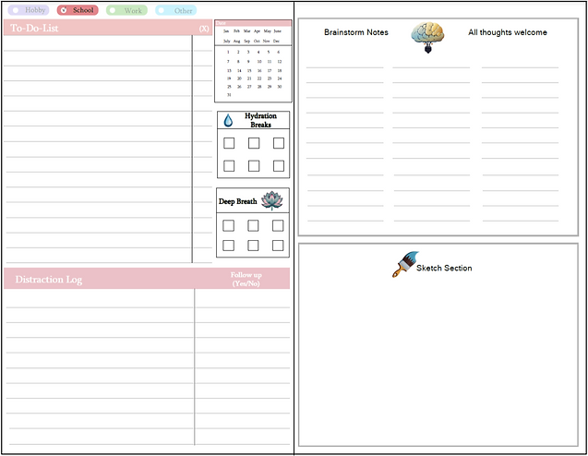Click day 6 in the date grid
Viewport: 588px width, 456px height.
(x=278, y=52)
